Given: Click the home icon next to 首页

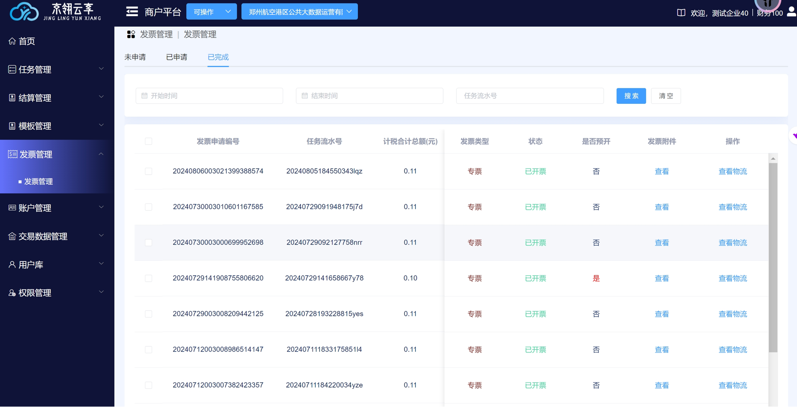Looking at the screenshot, I should [x=12, y=41].
